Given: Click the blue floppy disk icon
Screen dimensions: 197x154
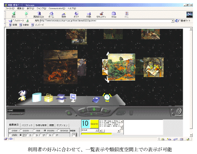Looking at the screenshot, I should tap(96, 100).
